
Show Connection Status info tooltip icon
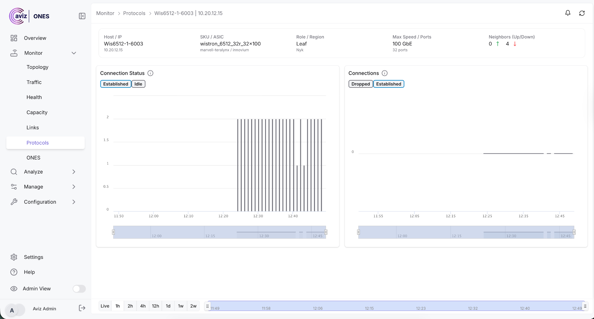click(x=150, y=73)
